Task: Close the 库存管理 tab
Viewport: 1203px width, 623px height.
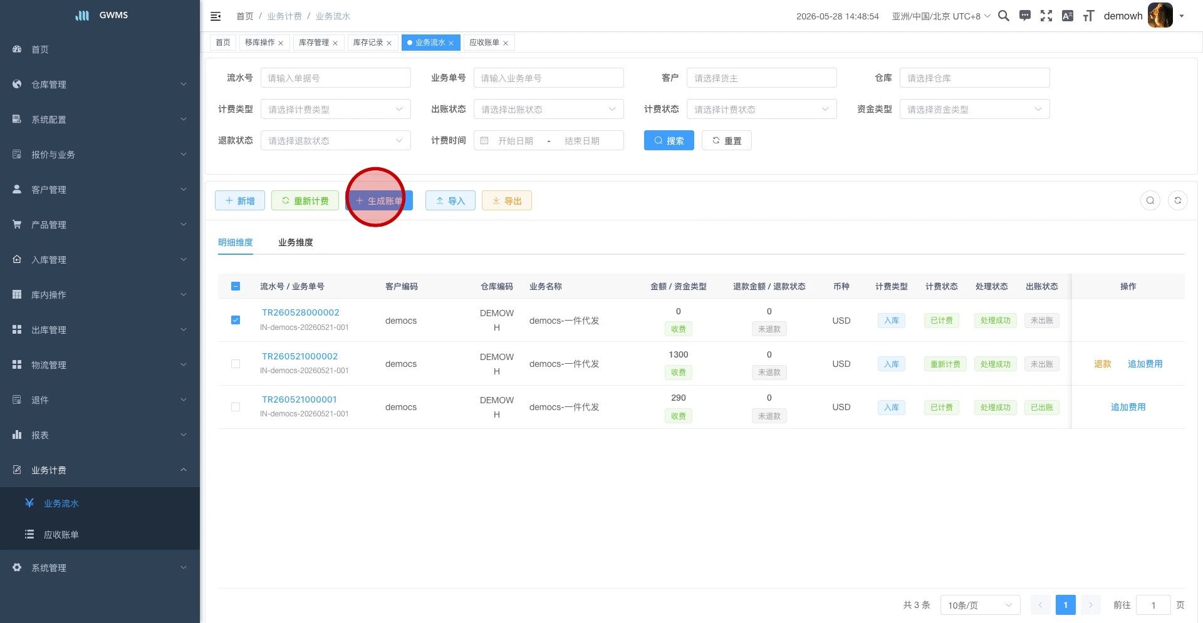Action: [x=335, y=43]
